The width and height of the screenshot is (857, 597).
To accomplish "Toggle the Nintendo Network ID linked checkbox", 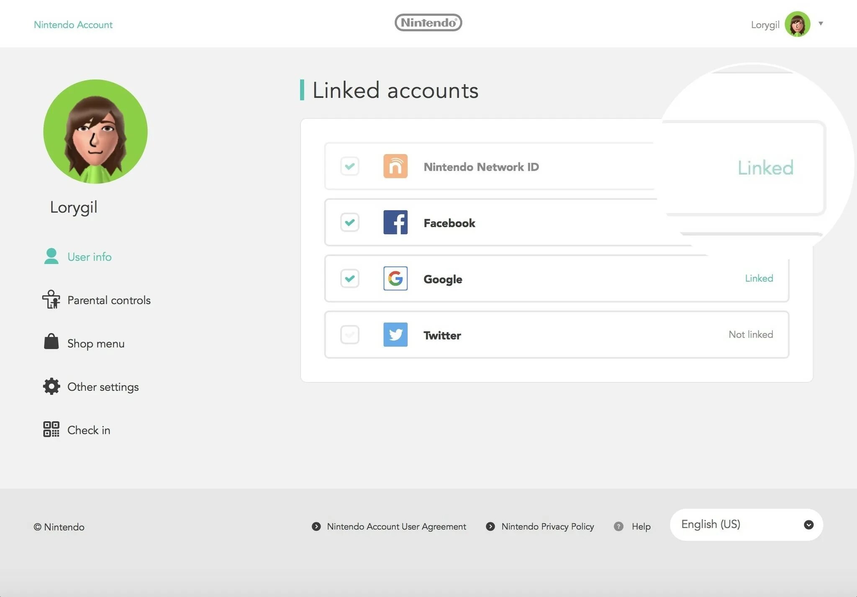I will [x=349, y=165].
